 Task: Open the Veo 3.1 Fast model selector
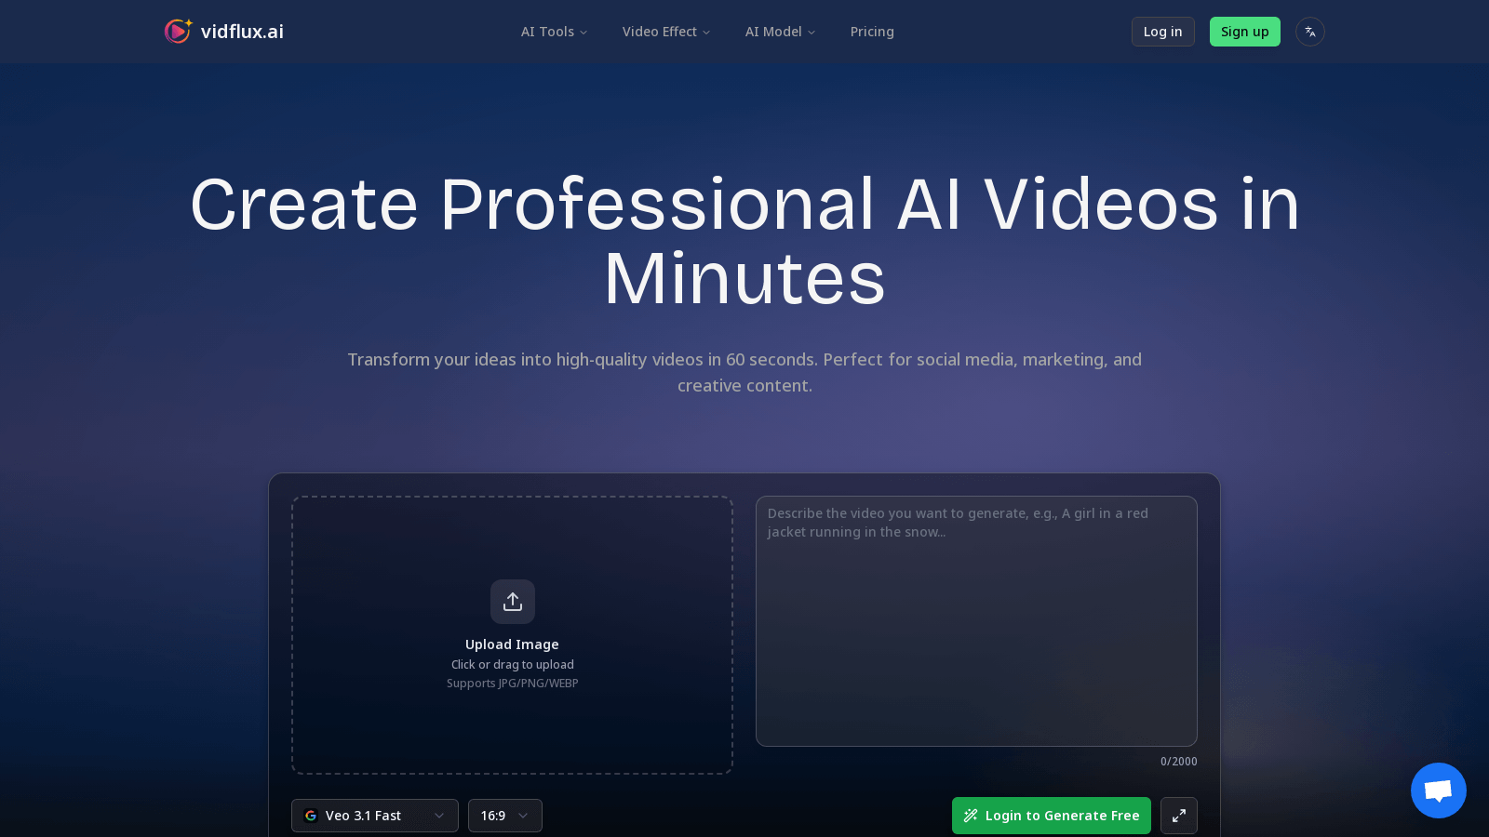374,816
